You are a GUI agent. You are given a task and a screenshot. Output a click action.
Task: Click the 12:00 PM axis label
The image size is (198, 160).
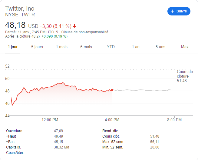pos(50,120)
